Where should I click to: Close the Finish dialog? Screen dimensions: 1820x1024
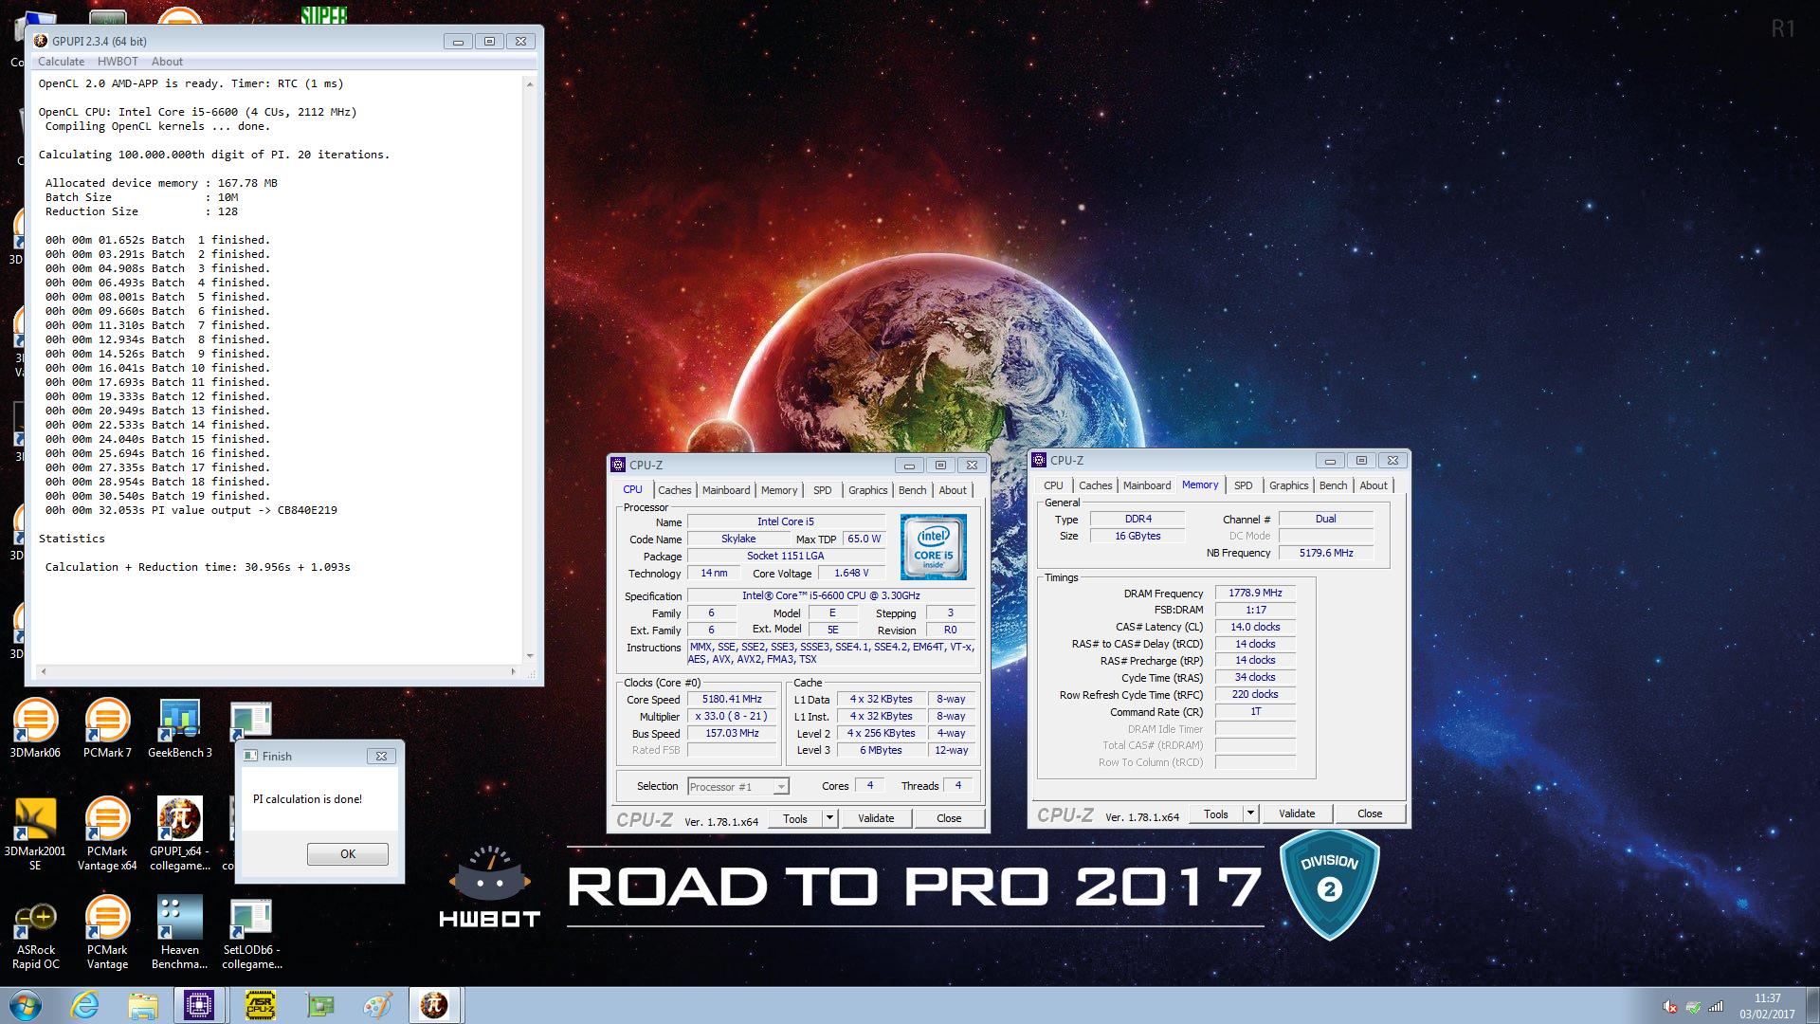click(x=381, y=756)
